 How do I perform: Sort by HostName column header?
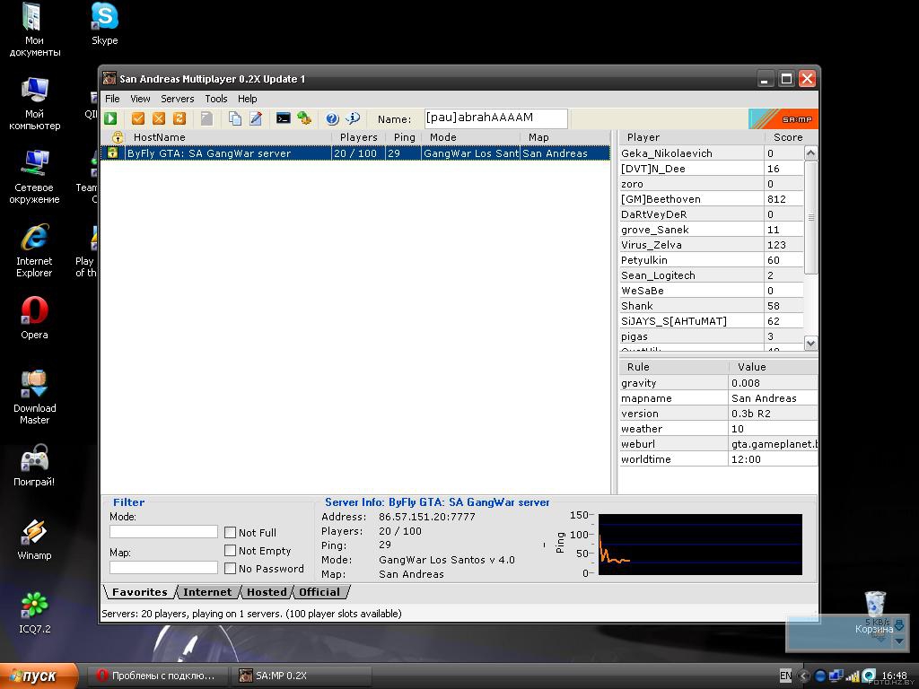(x=229, y=137)
